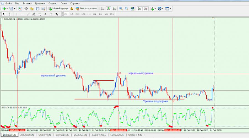Image resolution: width=249 pixels, height=138 pixels.
Task: Open the Terminal window icon
Action: tap(37, 9)
